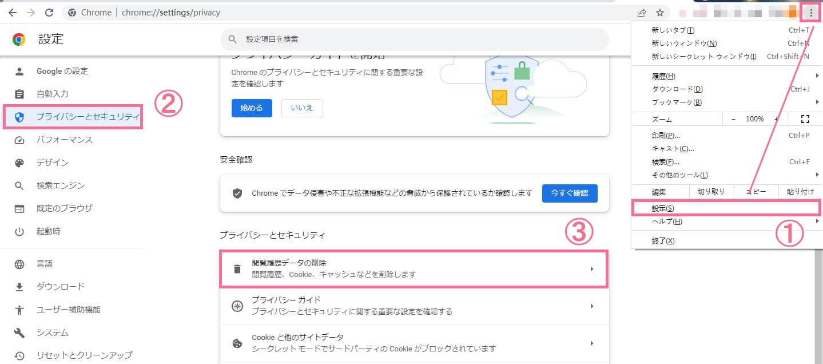This screenshot has height=364, width=823.
Task: Click the browser forward arrow
Action: pyautogui.click(x=31, y=12)
